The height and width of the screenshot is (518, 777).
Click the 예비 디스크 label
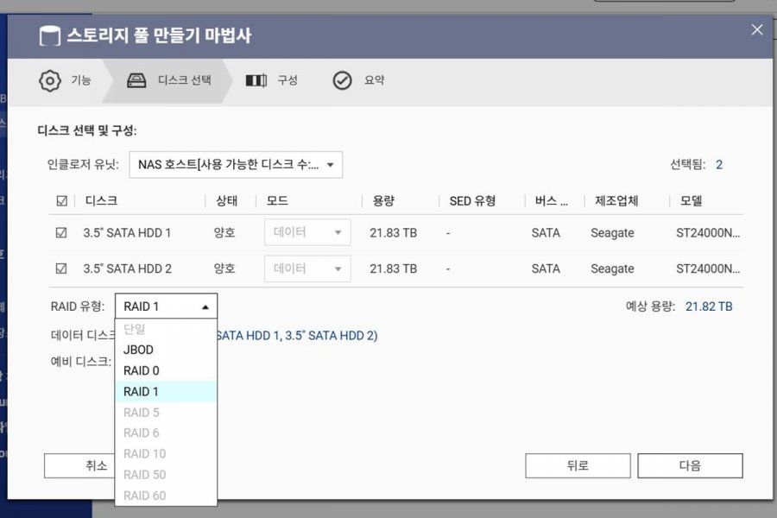tap(81, 362)
